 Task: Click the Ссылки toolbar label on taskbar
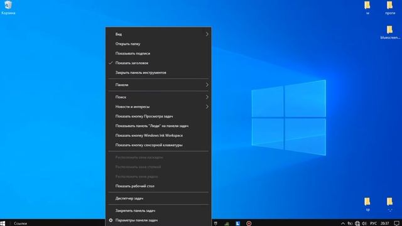click(x=20, y=223)
